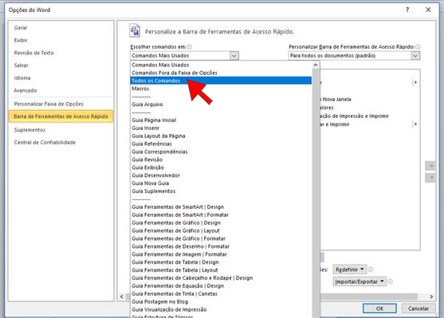Select Guia Postagem no Blog

pyautogui.click(x=221, y=301)
